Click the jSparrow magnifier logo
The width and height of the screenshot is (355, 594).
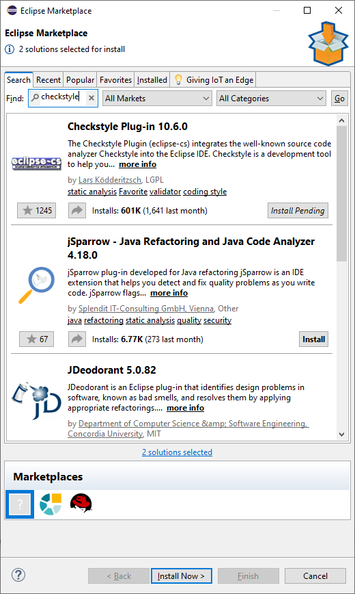(36, 285)
